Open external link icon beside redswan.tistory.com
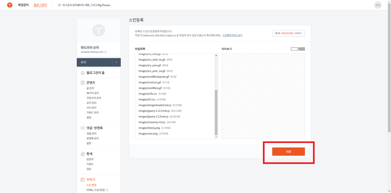391x193 pixels. 106,52
